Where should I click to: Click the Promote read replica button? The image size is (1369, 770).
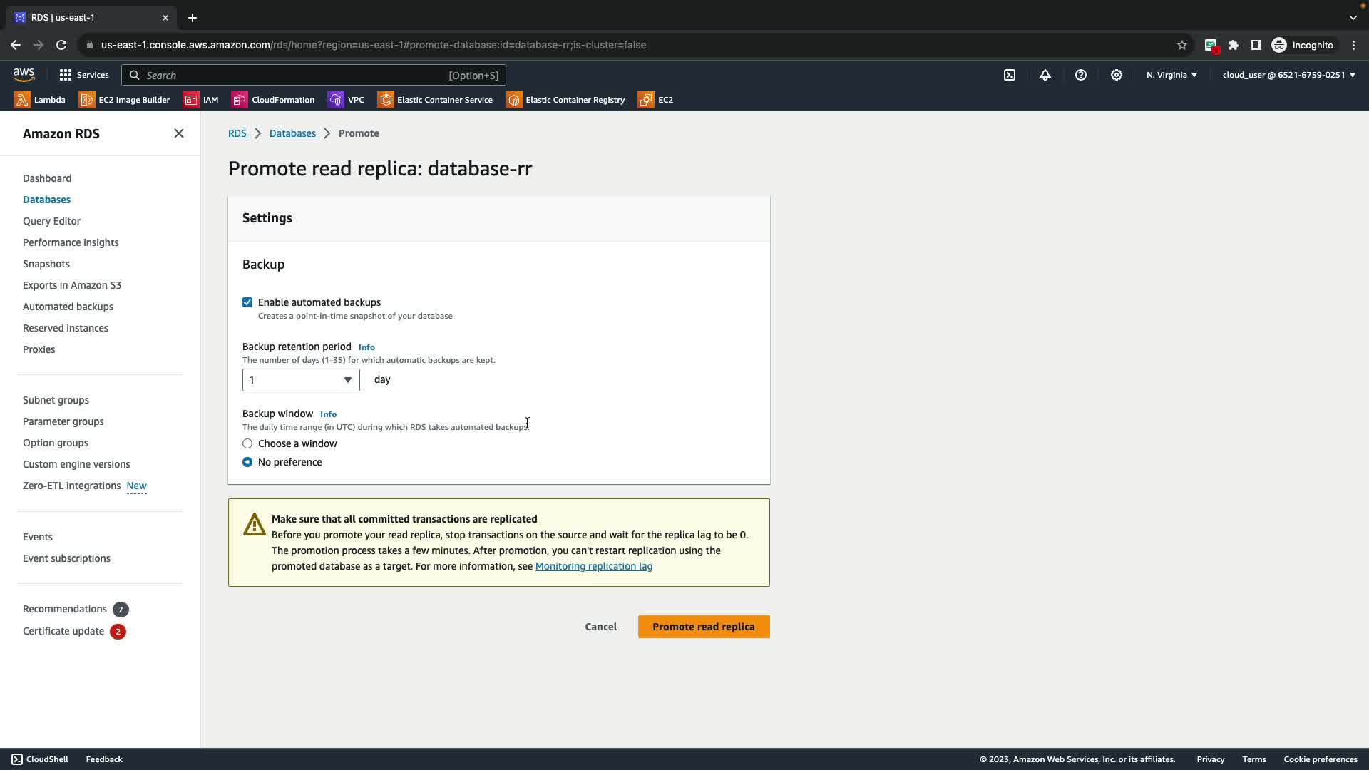coord(703,627)
